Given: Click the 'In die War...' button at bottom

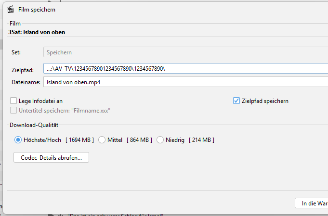Looking at the screenshot, I should pyautogui.click(x=312, y=203).
